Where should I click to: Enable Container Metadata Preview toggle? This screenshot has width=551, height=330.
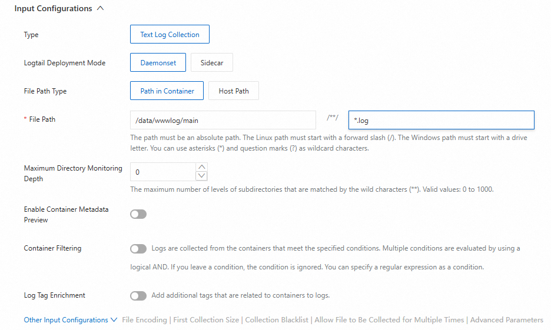coord(138,214)
